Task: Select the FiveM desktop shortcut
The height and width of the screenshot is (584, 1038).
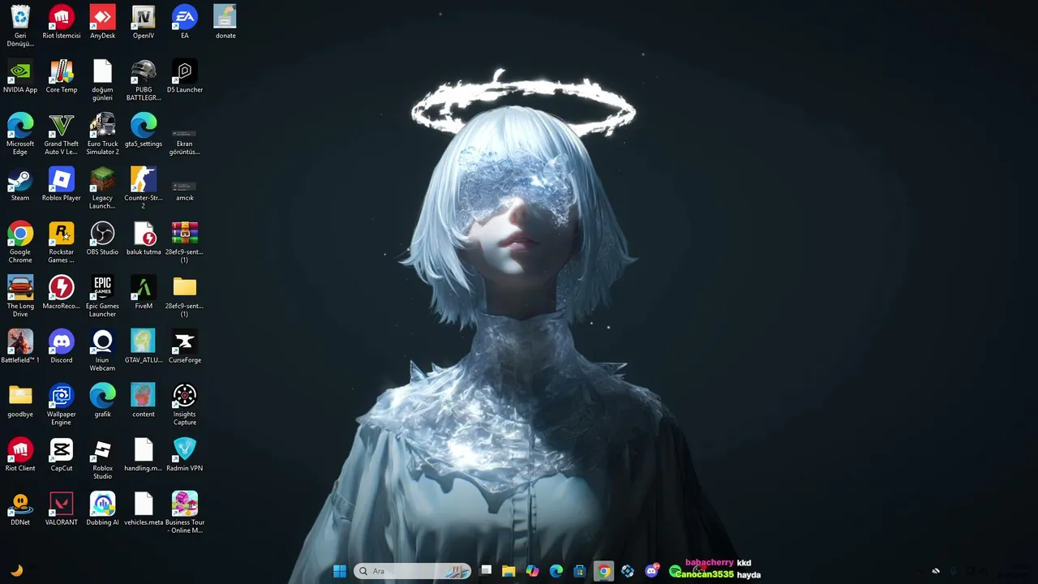Action: (x=144, y=288)
